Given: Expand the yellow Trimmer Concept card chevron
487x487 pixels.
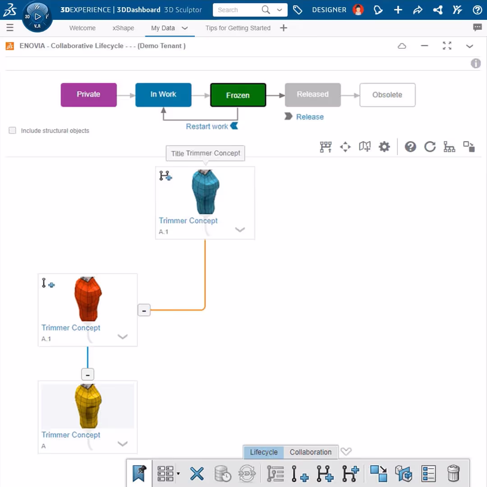Looking at the screenshot, I should pos(122,444).
